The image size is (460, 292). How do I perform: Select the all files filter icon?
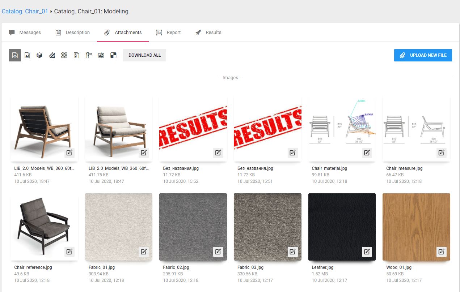[15, 55]
